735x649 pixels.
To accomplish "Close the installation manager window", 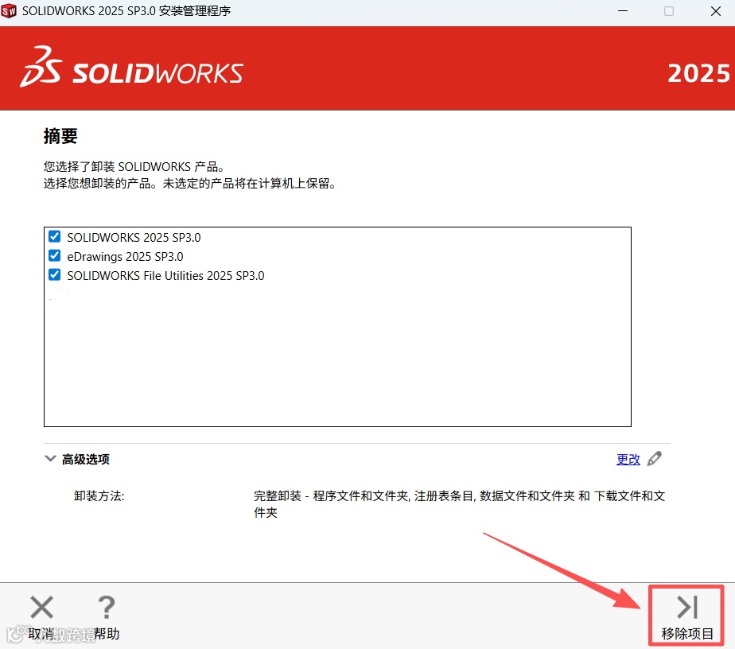I will (716, 11).
